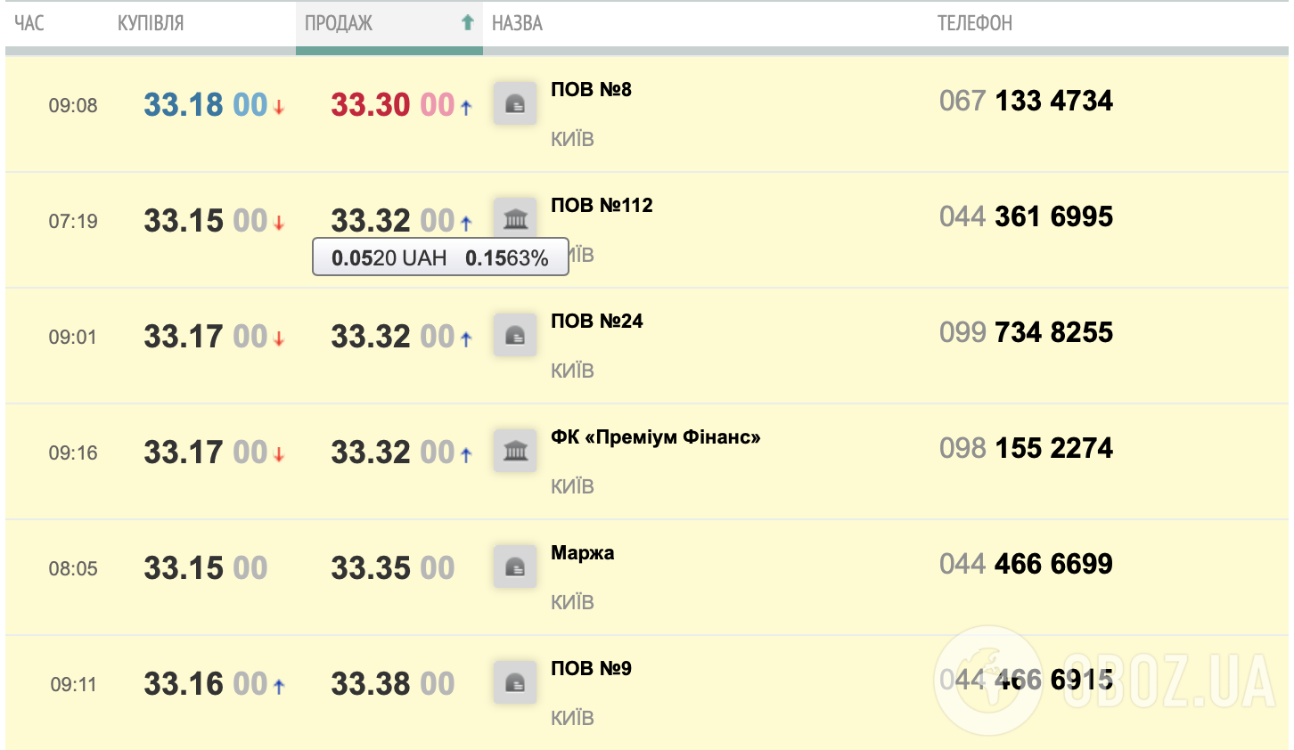
Task: Click sell rate 33.32 in the 09:01 row
Action: coord(392,337)
